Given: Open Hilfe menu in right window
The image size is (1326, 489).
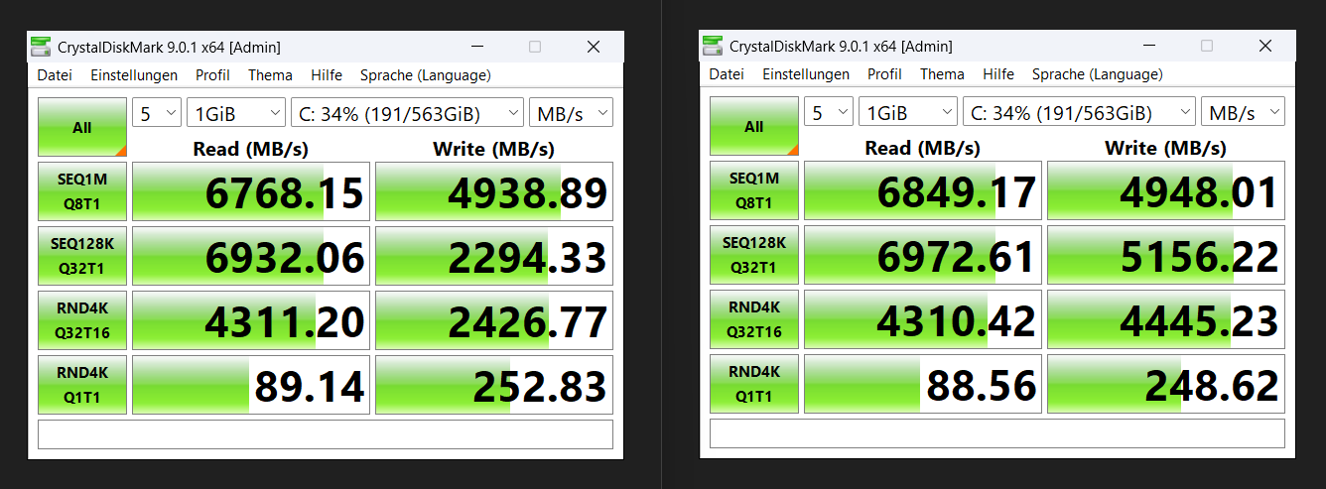Looking at the screenshot, I should (998, 74).
